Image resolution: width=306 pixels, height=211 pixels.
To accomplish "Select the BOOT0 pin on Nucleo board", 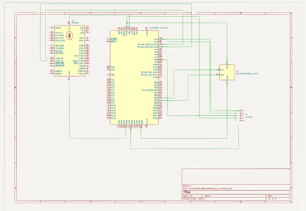I will 114,39.
